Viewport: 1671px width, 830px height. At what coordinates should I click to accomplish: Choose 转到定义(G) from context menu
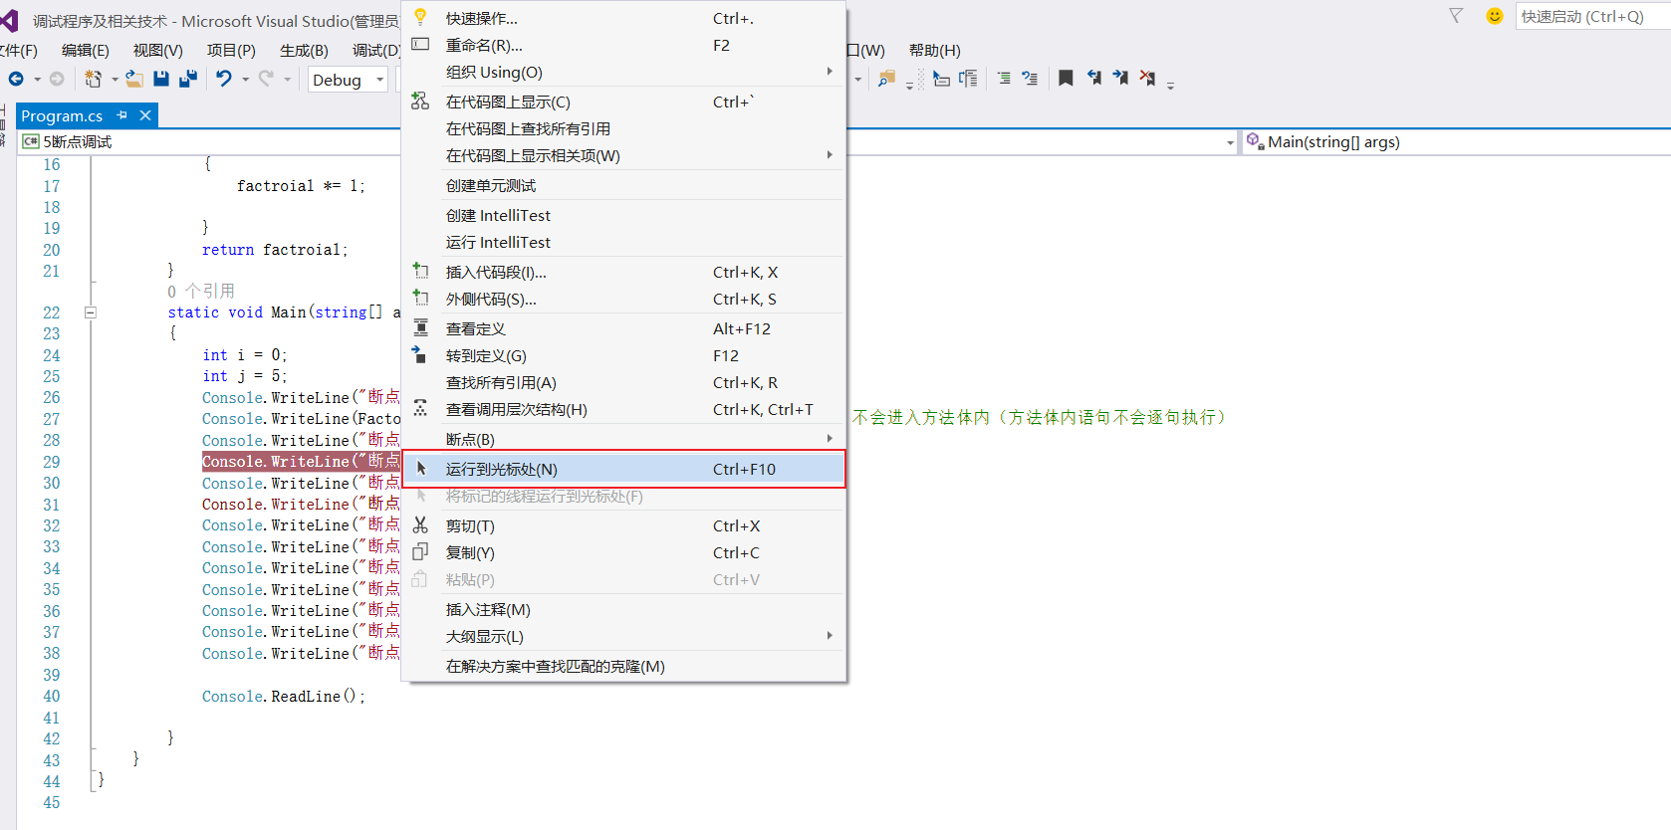(624, 355)
